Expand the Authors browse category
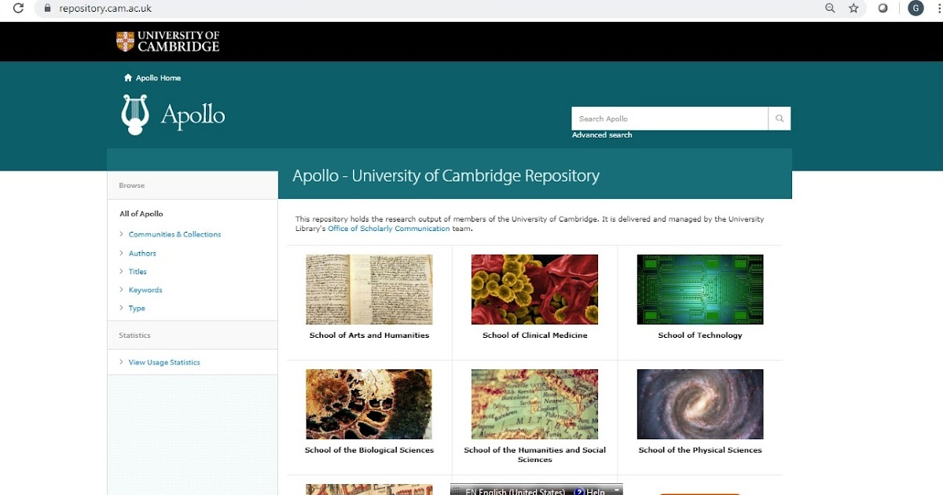Viewport: 943px width, 495px height. pyautogui.click(x=141, y=253)
